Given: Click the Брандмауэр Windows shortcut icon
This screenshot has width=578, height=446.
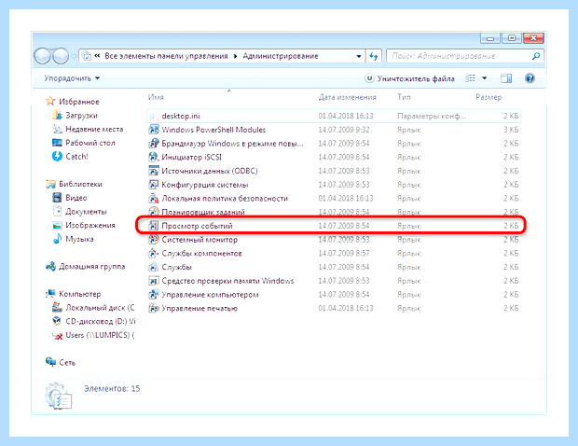Looking at the screenshot, I should (153, 144).
